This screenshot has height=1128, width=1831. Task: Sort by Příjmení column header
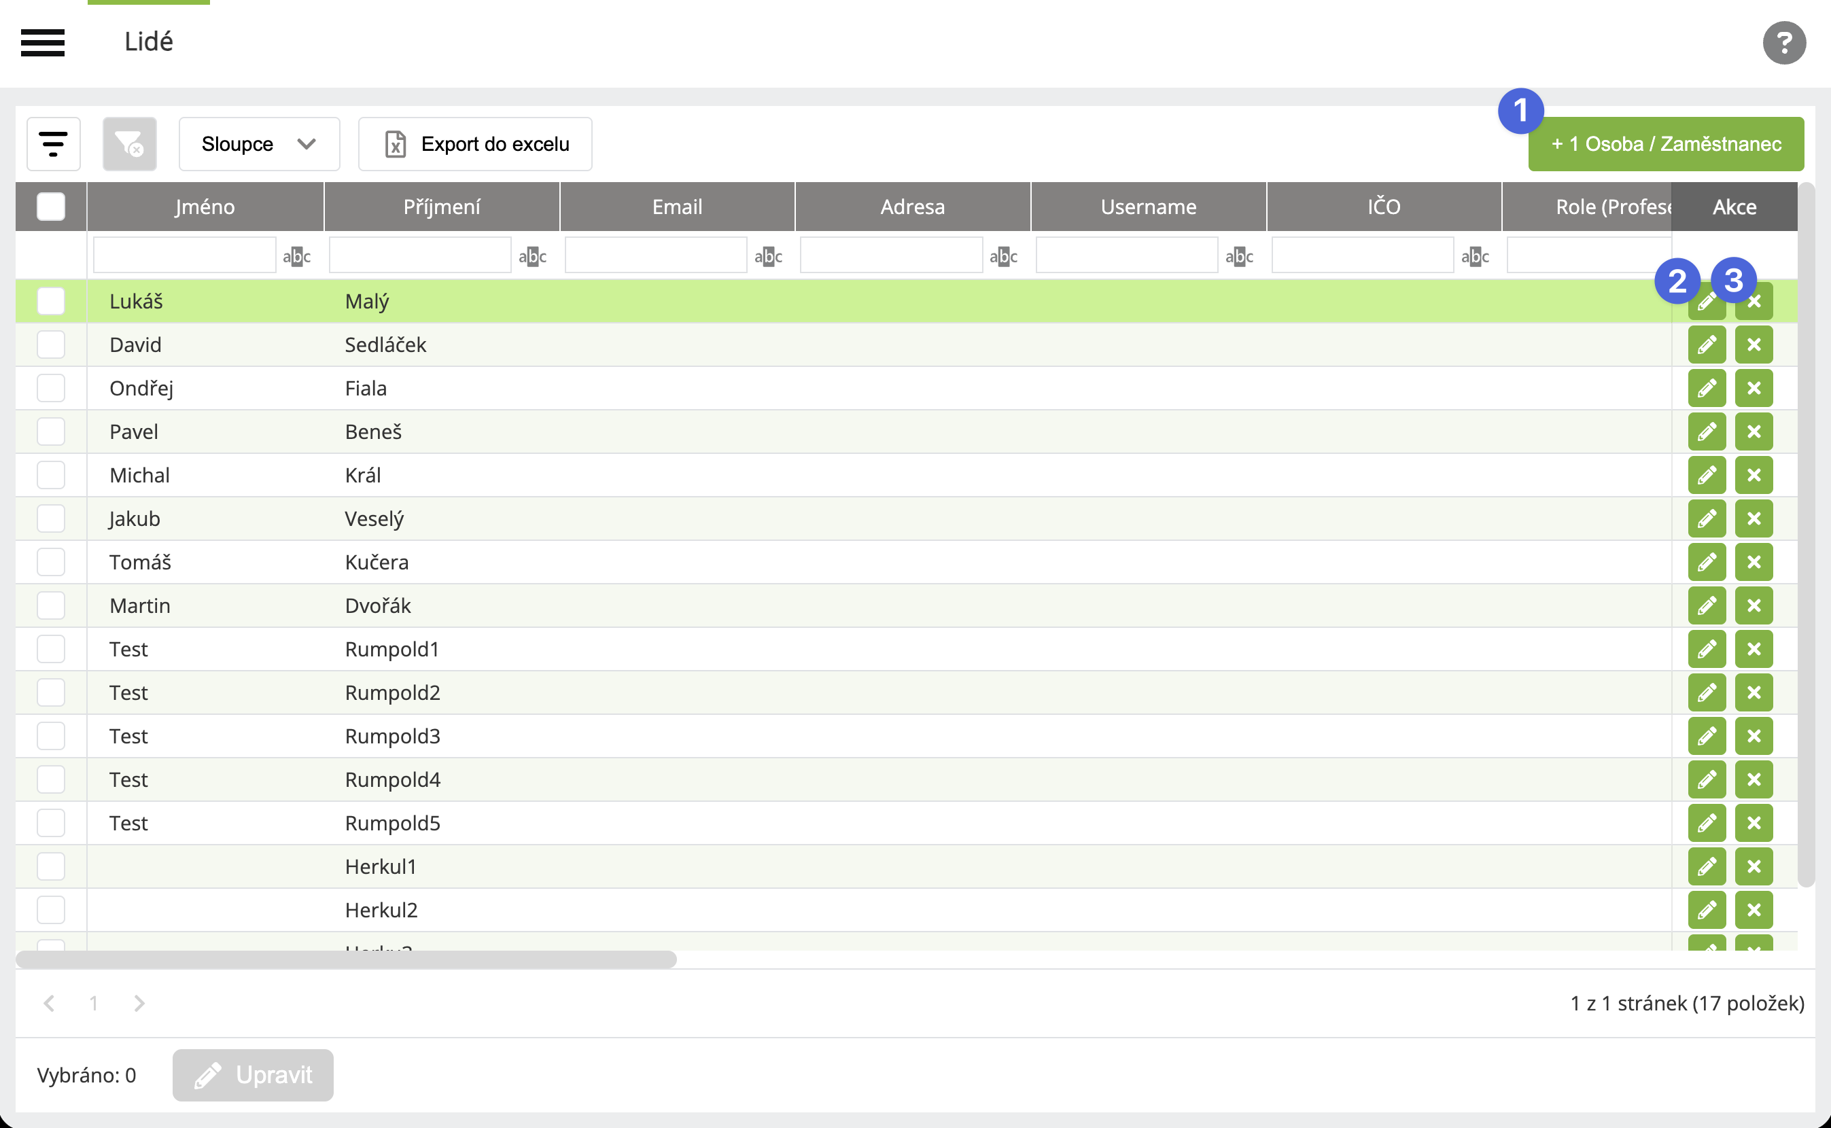[442, 207]
